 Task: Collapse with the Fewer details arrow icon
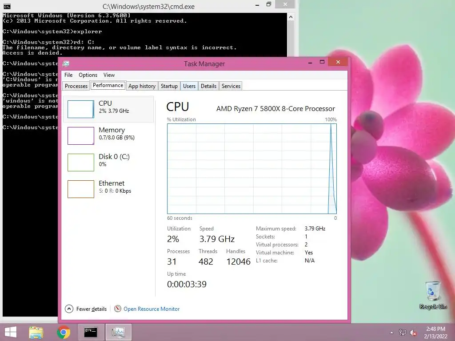click(69, 309)
